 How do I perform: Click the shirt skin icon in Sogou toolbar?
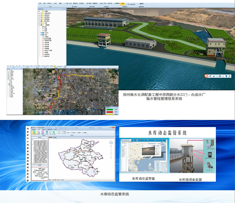[225, 76]
